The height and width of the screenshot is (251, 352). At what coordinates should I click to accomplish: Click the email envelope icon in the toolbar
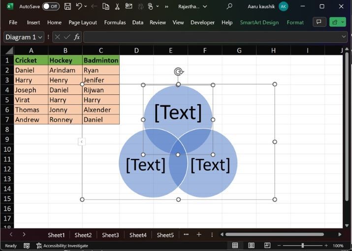[x=128, y=6]
